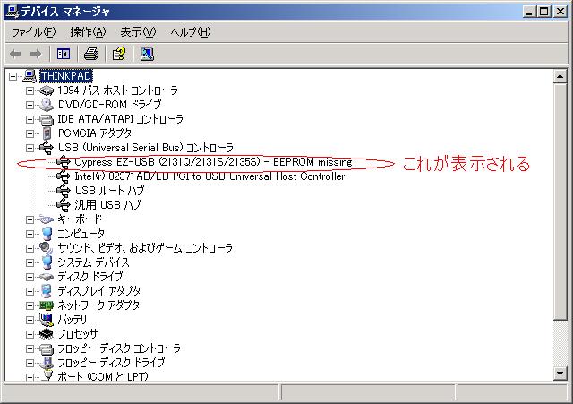Click the vertical scrollbar down arrow
573x404 pixels.
pyautogui.click(x=560, y=376)
